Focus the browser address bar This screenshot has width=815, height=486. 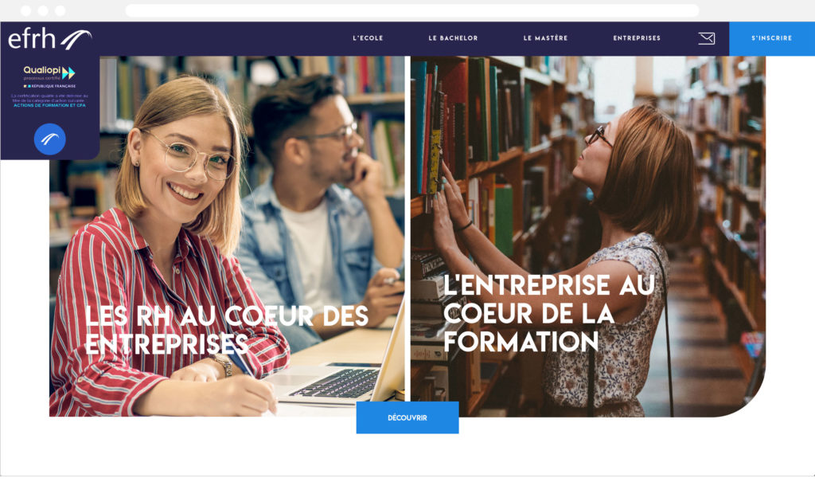tap(412, 10)
